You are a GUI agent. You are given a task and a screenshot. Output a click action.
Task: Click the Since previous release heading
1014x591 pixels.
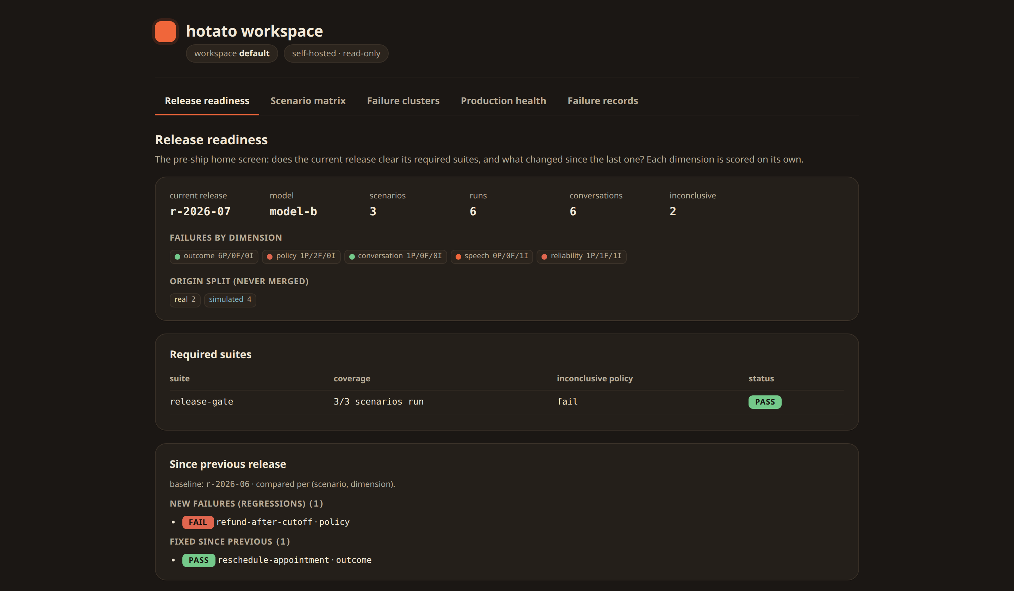pyautogui.click(x=228, y=464)
